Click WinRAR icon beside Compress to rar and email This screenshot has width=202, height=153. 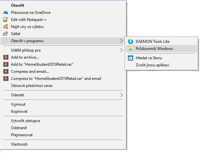(6, 78)
